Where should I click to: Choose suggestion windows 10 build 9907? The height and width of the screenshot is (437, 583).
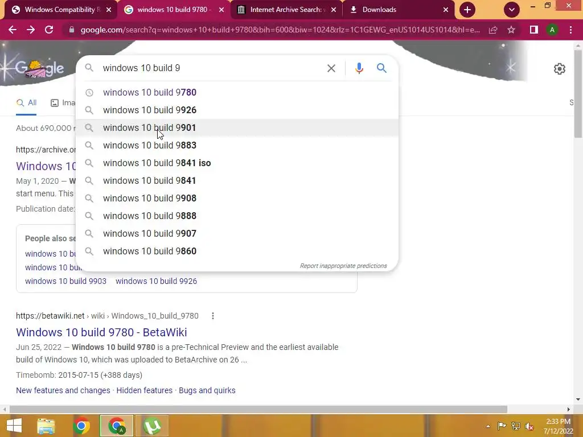(x=237, y=234)
